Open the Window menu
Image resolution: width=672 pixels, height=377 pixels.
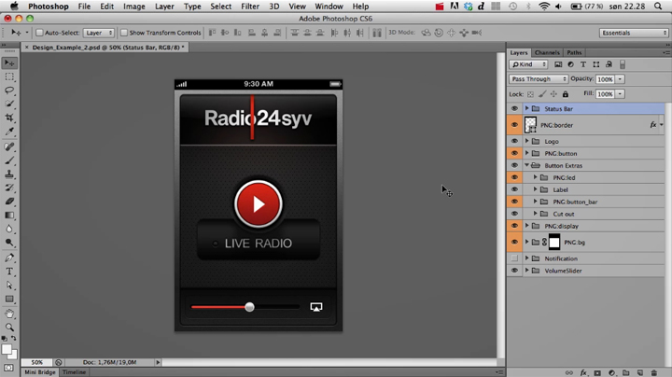[329, 7]
